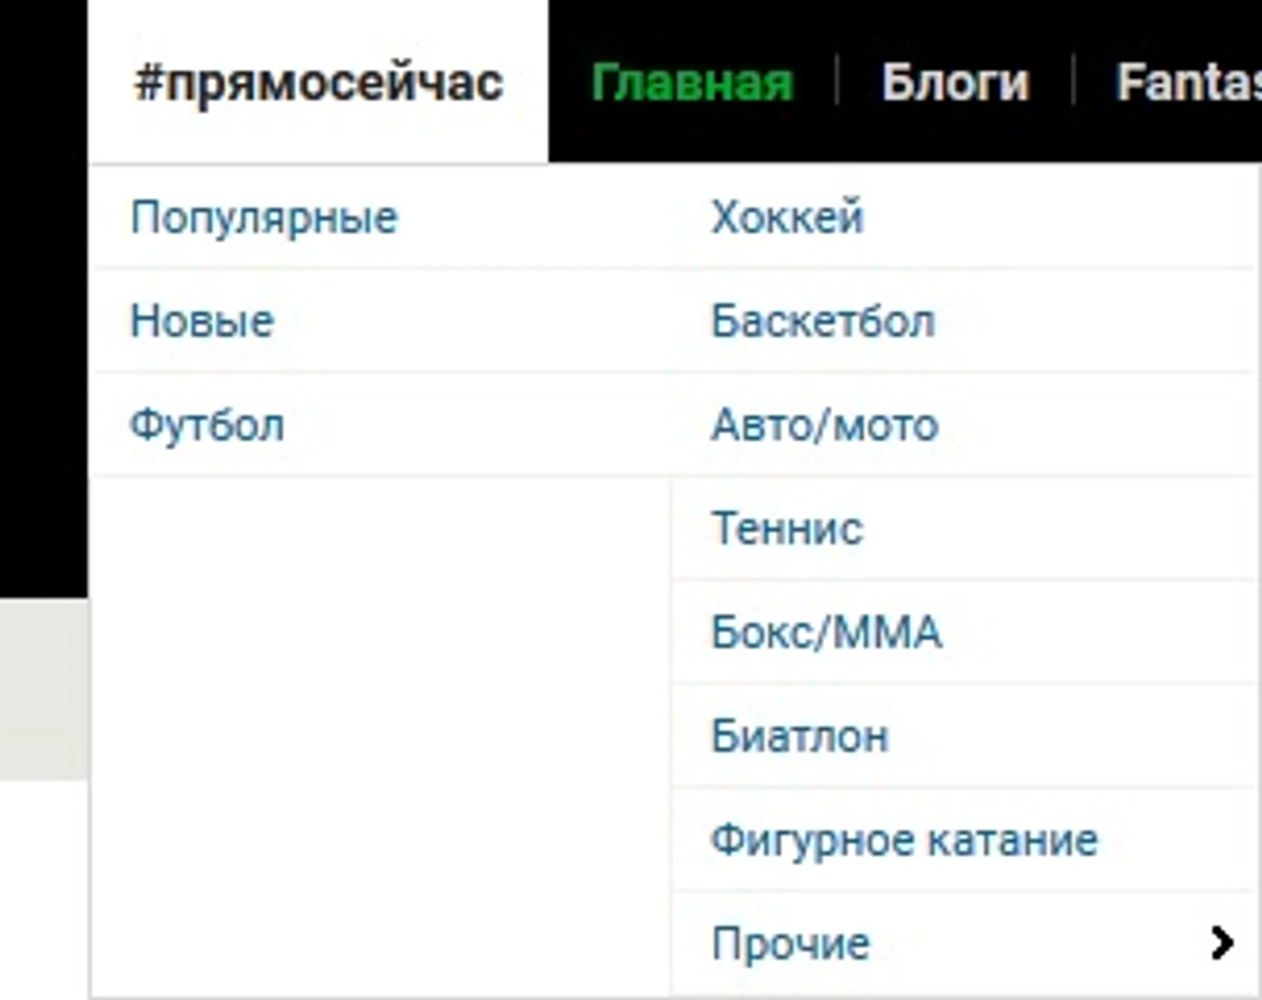Click the divider between Главная and Блоги
The height and width of the screenshot is (1000, 1262).
[837, 80]
